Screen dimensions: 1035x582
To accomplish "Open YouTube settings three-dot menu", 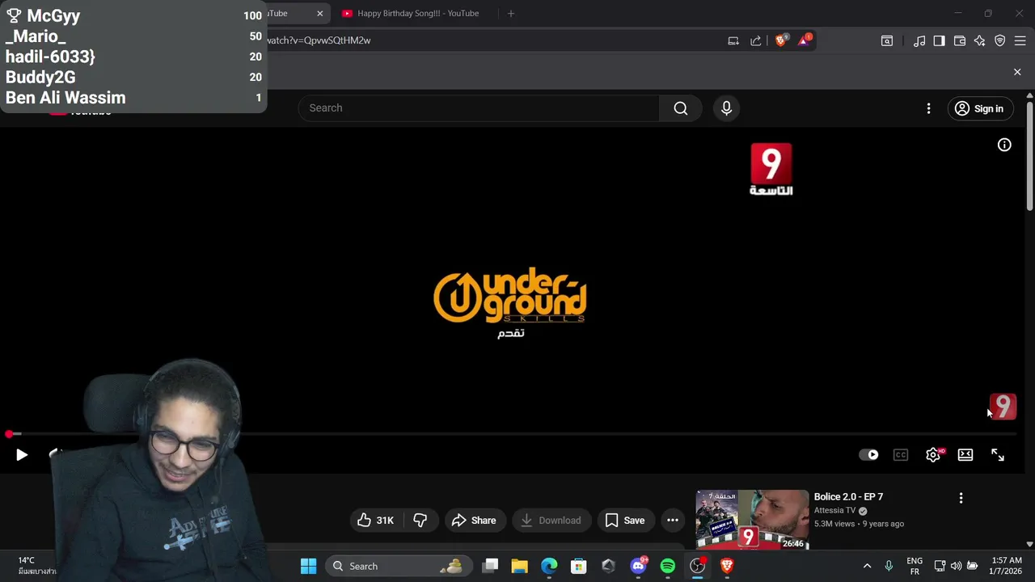I will (x=928, y=108).
